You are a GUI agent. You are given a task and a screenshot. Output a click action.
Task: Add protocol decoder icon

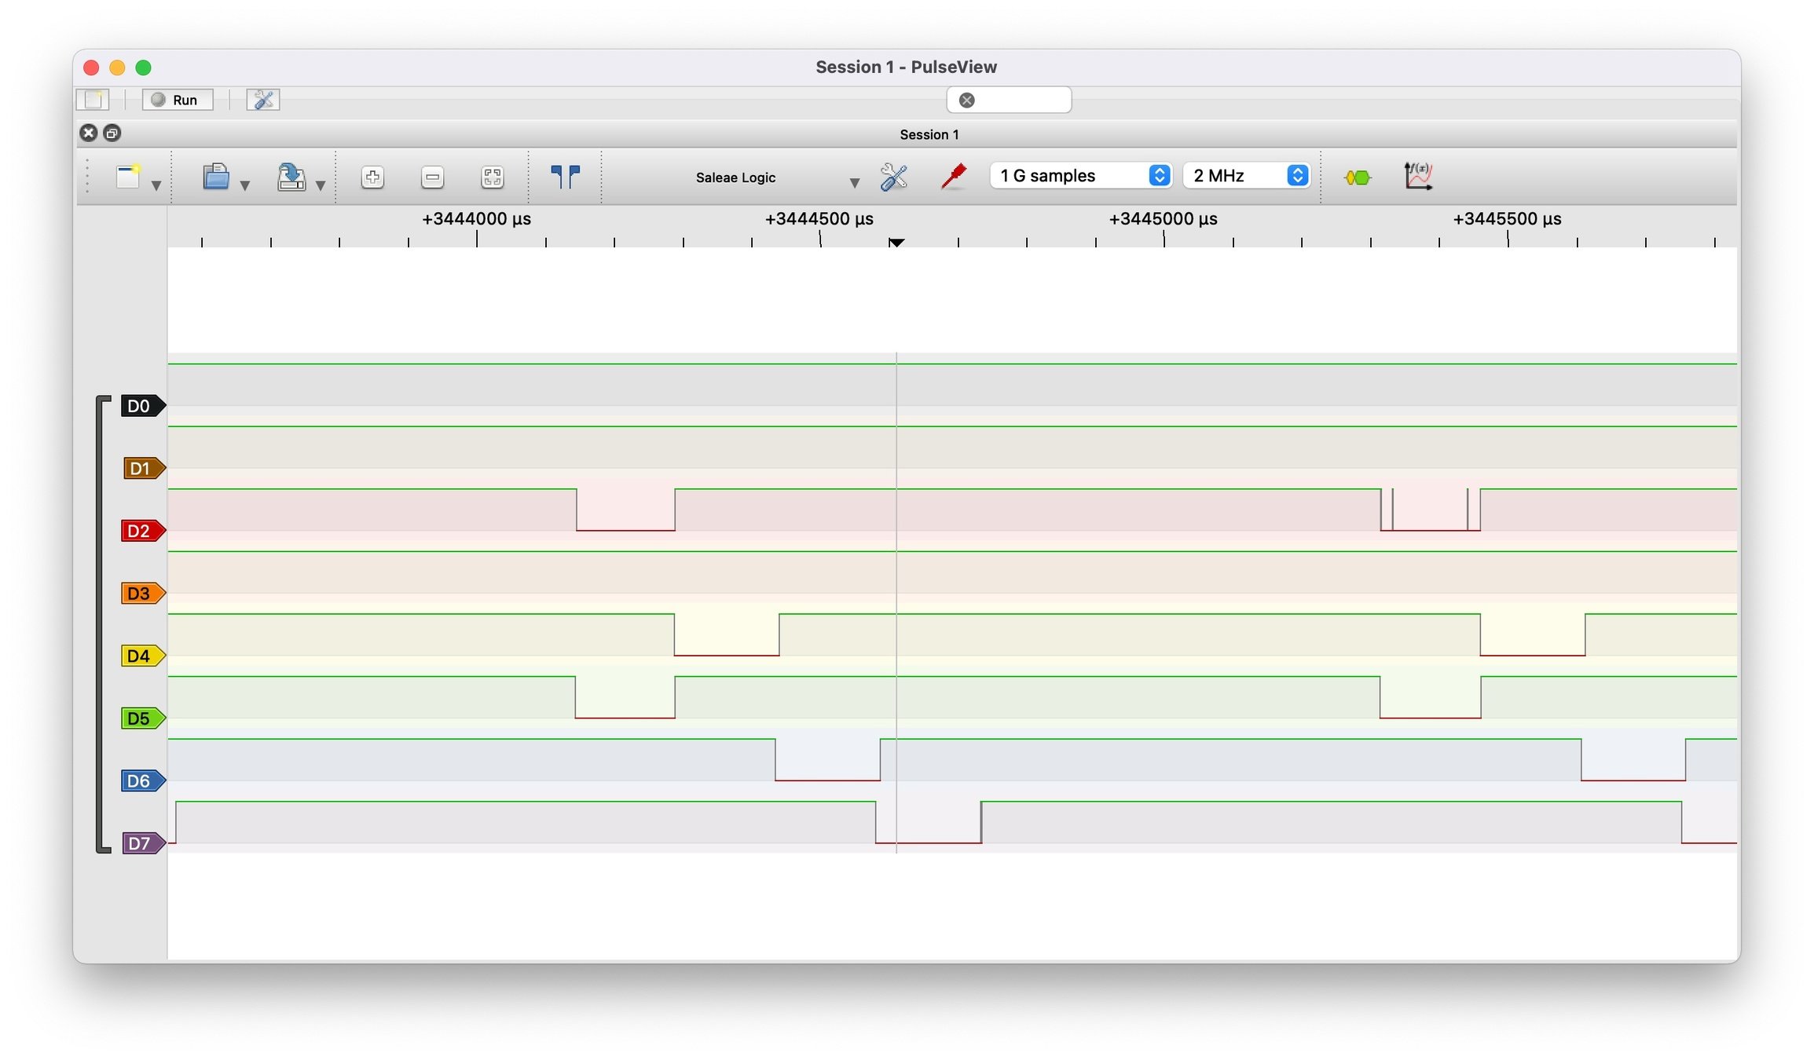1357,177
